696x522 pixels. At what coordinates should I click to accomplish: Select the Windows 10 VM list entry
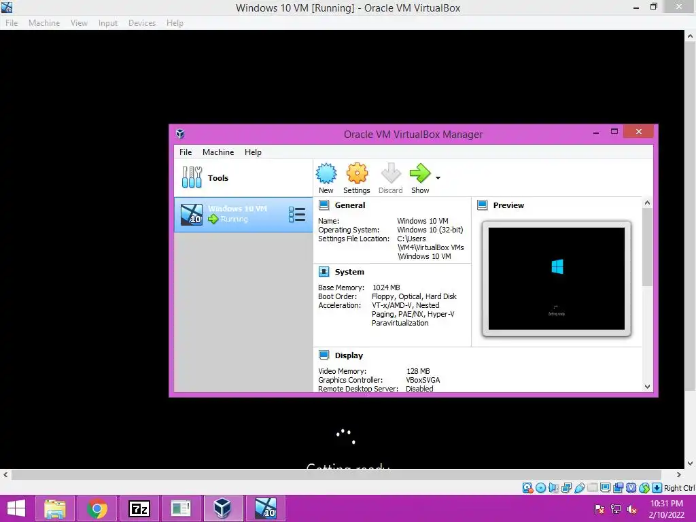[x=243, y=214]
